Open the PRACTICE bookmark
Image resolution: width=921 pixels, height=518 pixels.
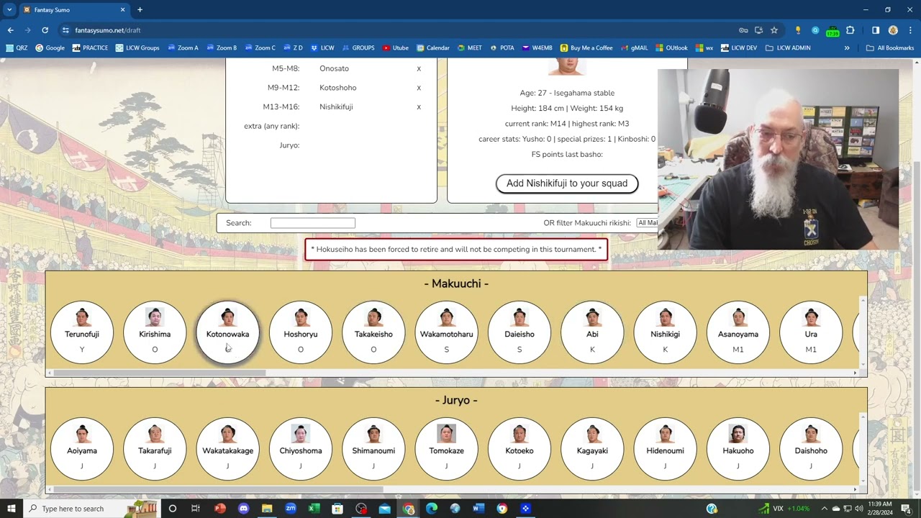tap(90, 48)
